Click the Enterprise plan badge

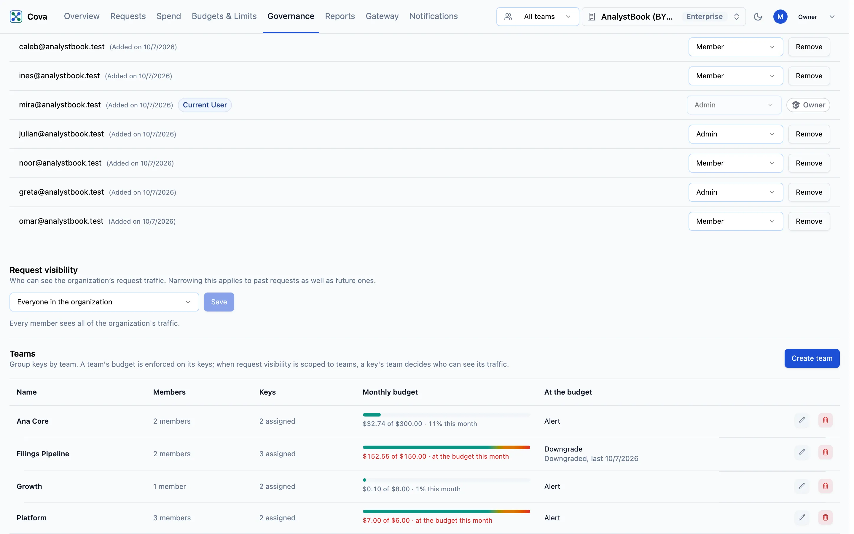pyautogui.click(x=704, y=17)
